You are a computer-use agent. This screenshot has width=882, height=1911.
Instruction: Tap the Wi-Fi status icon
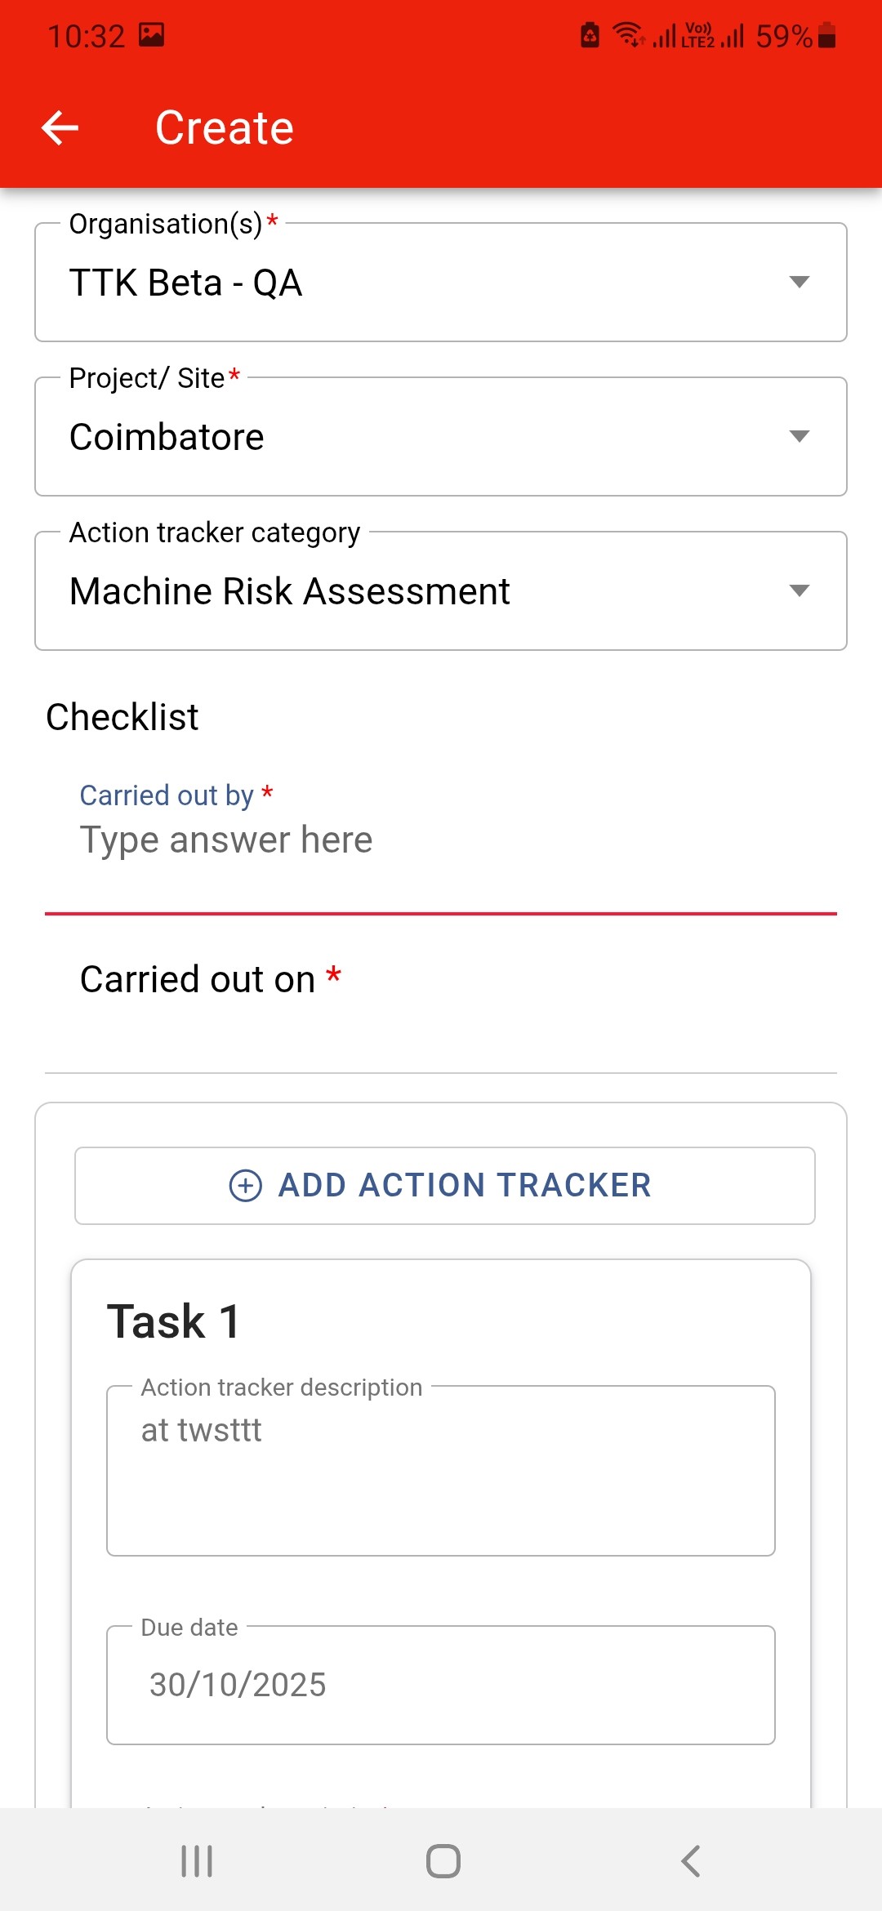(628, 34)
